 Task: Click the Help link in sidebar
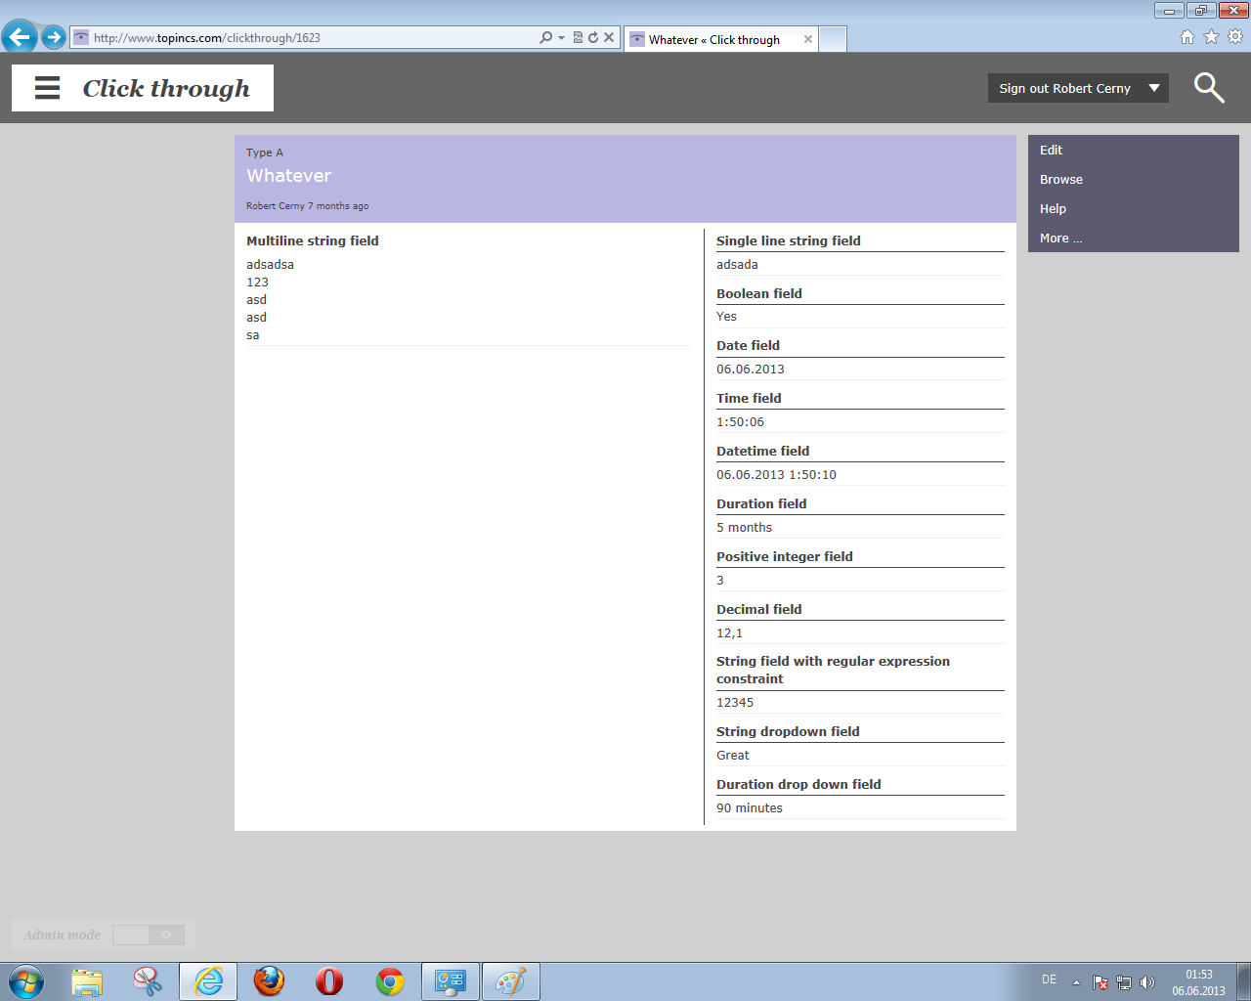pos(1053,209)
